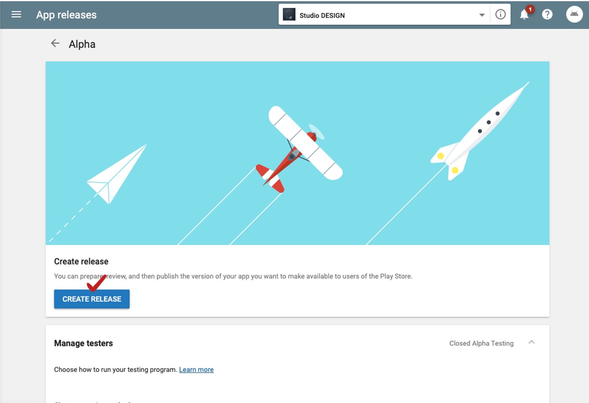Click the red notification badge
589x403 pixels.
coord(530,9)
